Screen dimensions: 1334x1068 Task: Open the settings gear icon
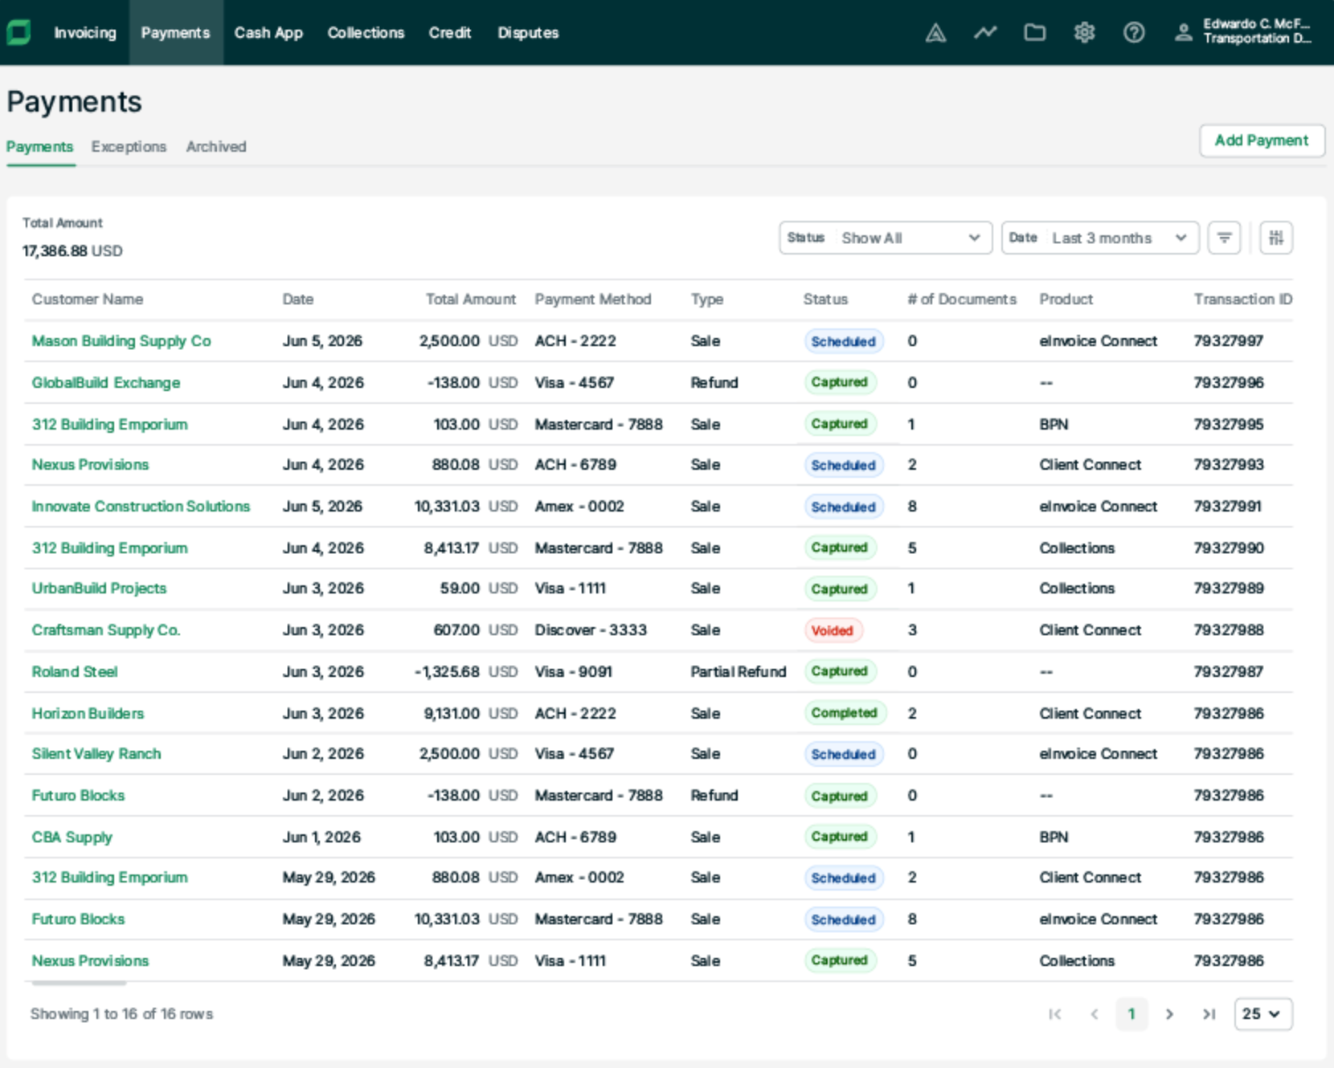(x=1084, y=33)
